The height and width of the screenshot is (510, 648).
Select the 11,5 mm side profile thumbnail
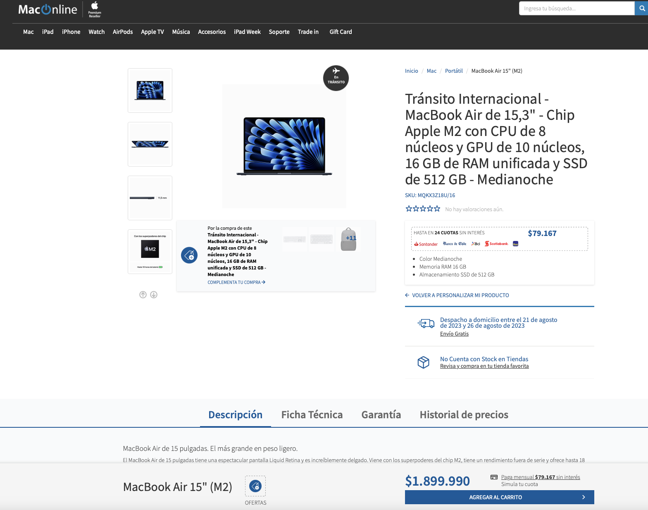coord(150,198)
